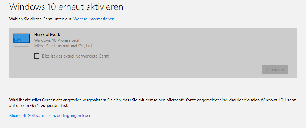The height and width of the screenshot is (128, 306).
Task: Select the Heizkraftwerk device name
Action: tap(47, 35)
